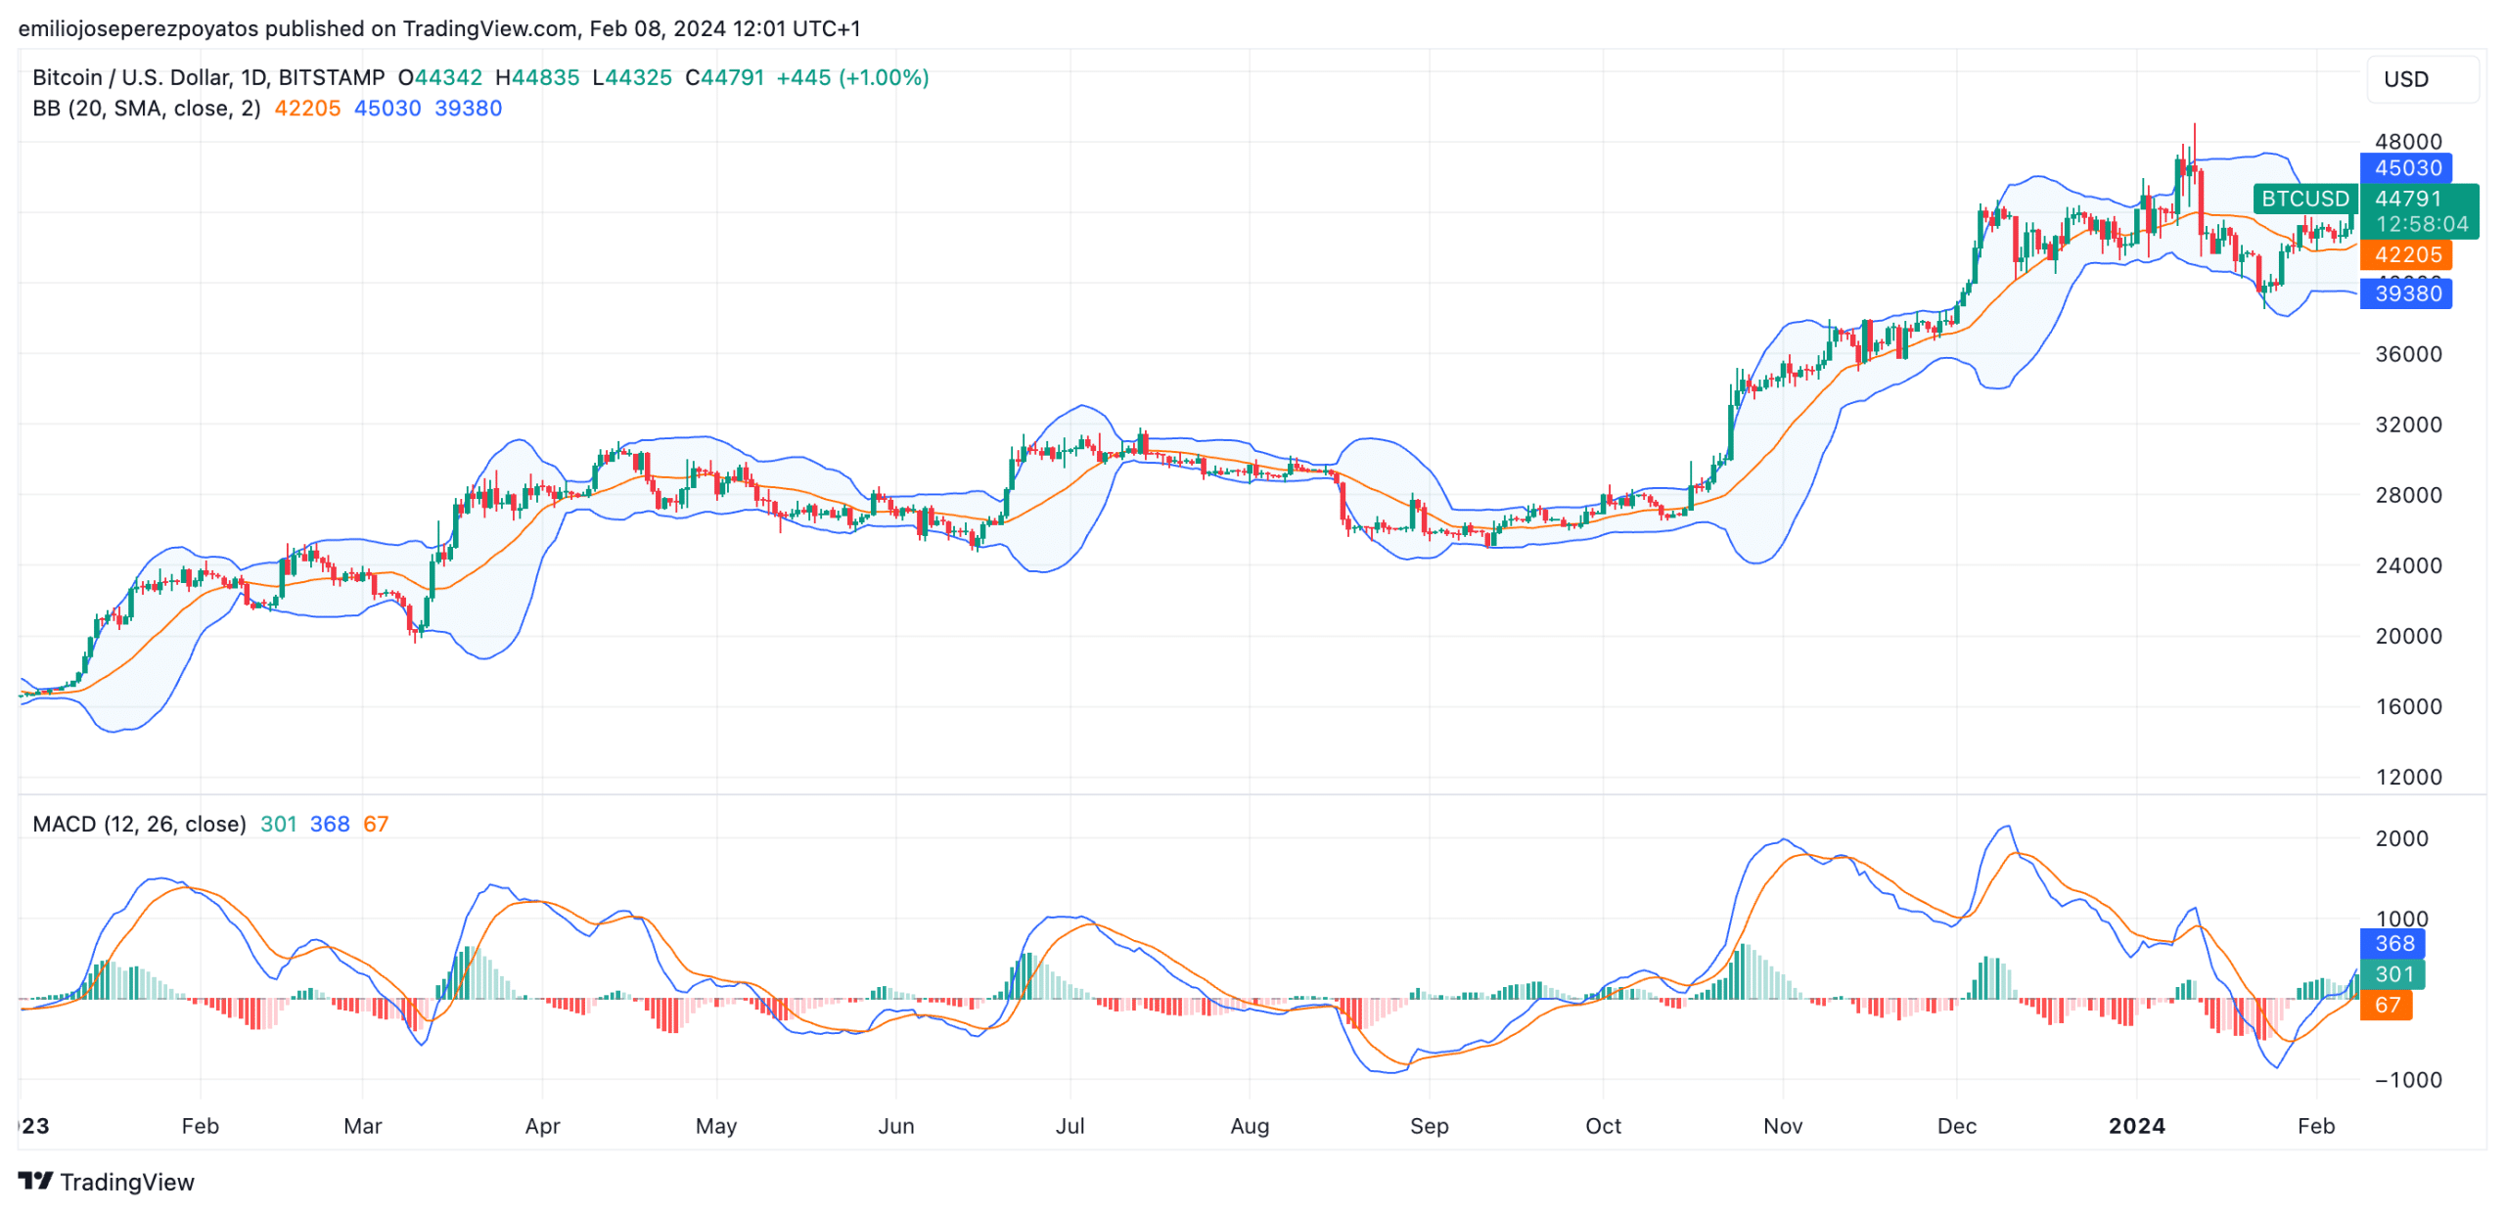Click the 2024 year marker on time axis

point(2136,1126)
